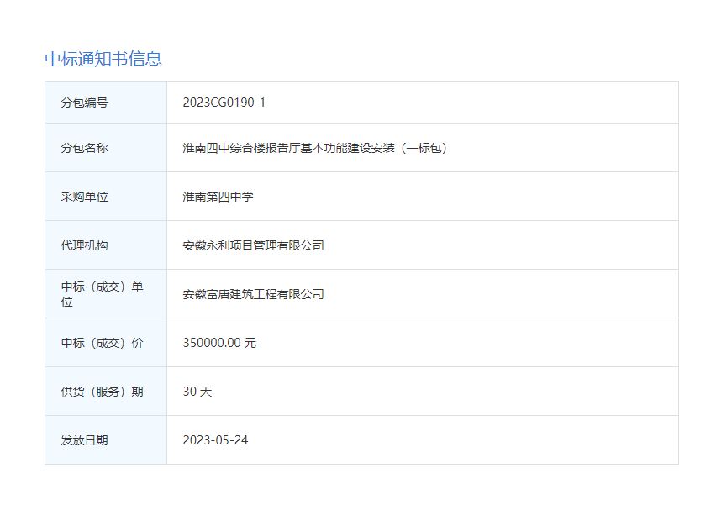The image size is (716, 526).
Task: Select the blue heading text area
Action: click(104, 59)
